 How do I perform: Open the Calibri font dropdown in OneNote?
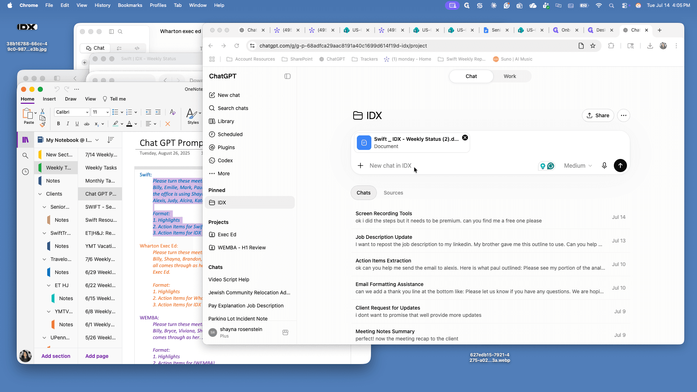click(72, 112)
